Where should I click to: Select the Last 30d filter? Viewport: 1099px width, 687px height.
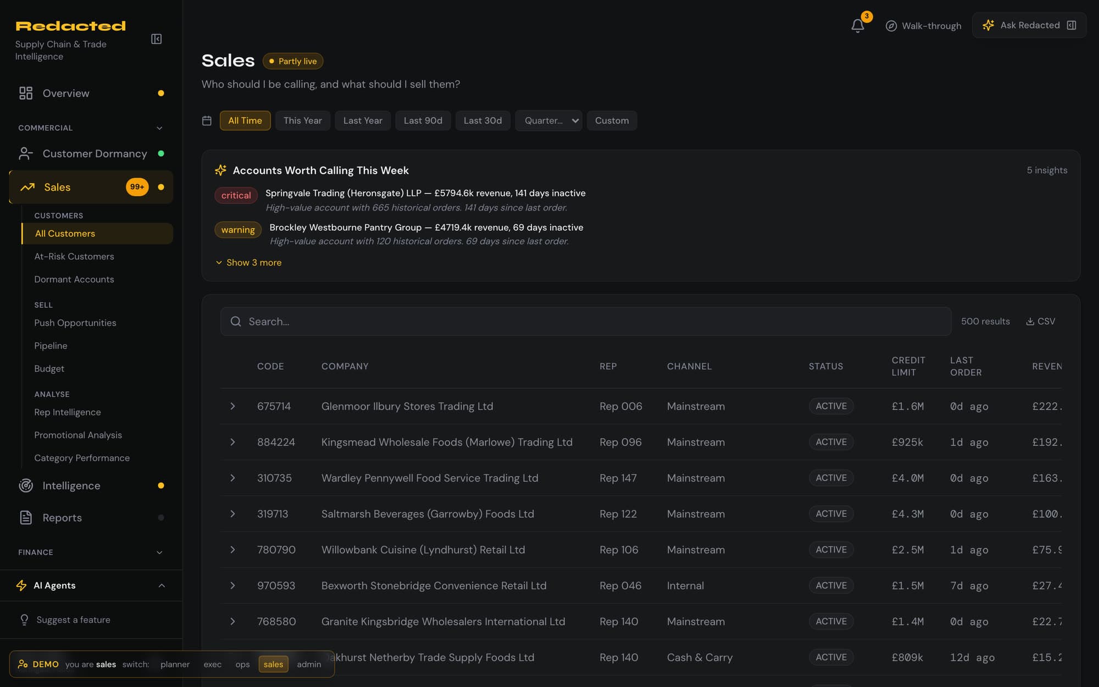click(483, 120)
